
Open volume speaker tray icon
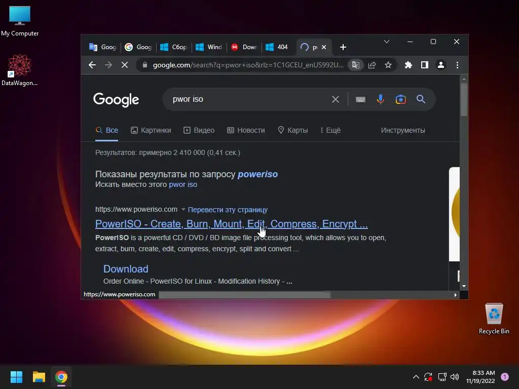click(x=455, y=377)
